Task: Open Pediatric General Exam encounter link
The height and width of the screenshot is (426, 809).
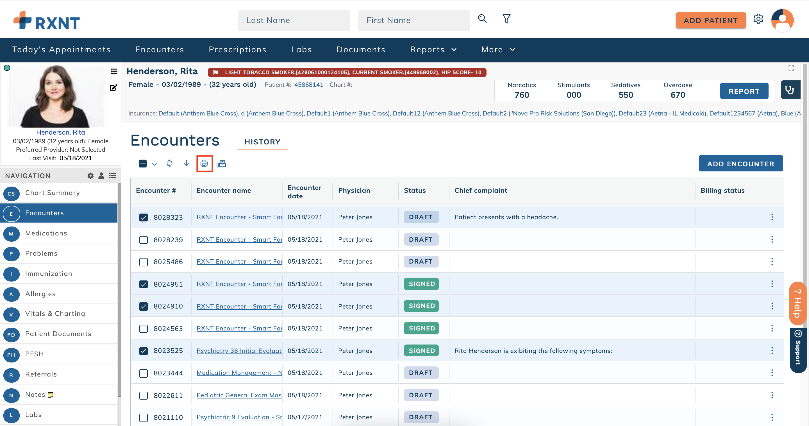Action: click(239, 395)
